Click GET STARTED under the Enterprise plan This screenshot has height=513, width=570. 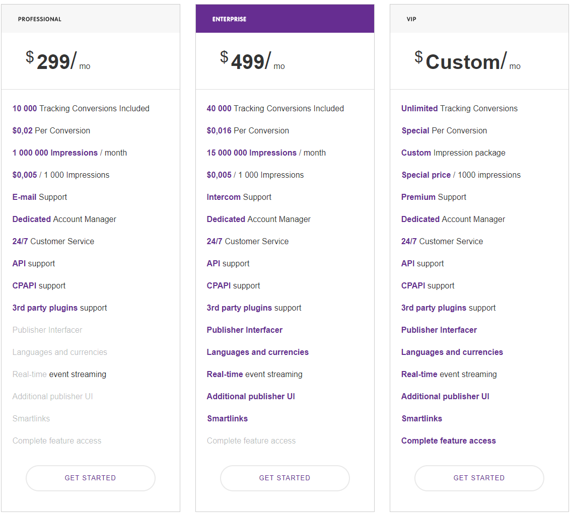tap(284, 478)
